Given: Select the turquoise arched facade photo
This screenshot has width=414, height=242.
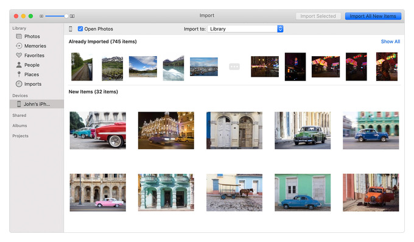Looking at the screenshot, I should click(x=166, y=193).
